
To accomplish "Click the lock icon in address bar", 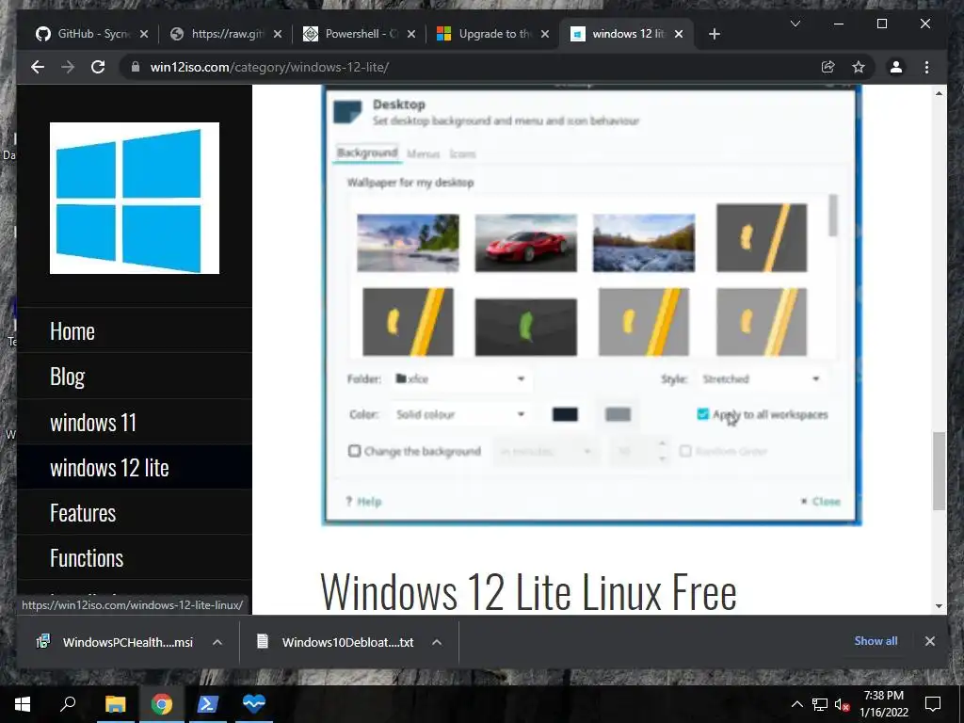I will coord(136,67).
